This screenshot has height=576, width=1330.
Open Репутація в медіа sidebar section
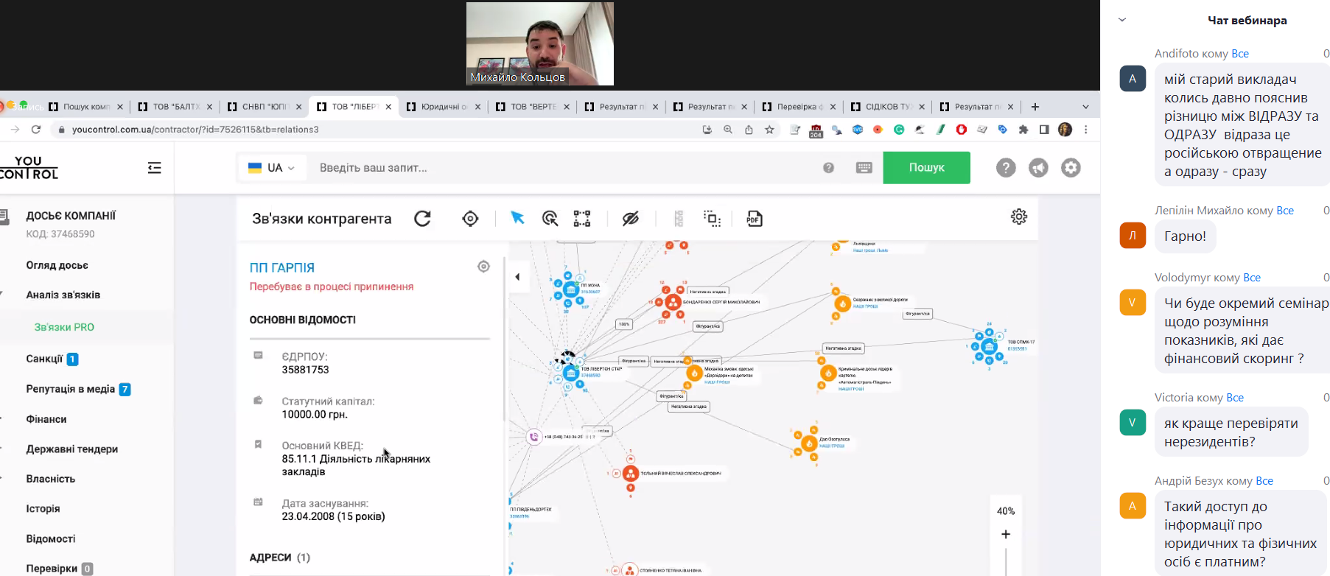pyautogui.click(x=70, y=389)
